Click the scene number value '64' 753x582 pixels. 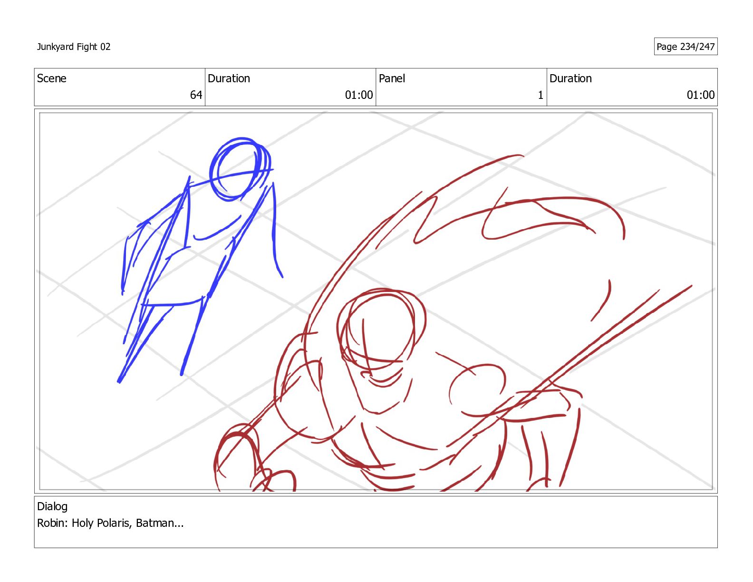pyautogui.click(x=196, y=95)
